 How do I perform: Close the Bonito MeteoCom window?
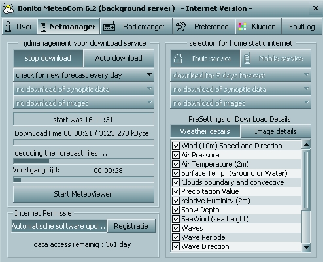(316, 8)
